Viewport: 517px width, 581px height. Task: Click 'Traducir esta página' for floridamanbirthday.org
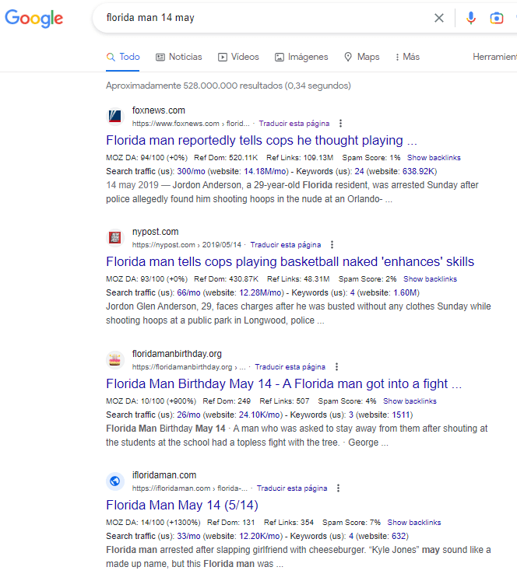click(290, 367)
